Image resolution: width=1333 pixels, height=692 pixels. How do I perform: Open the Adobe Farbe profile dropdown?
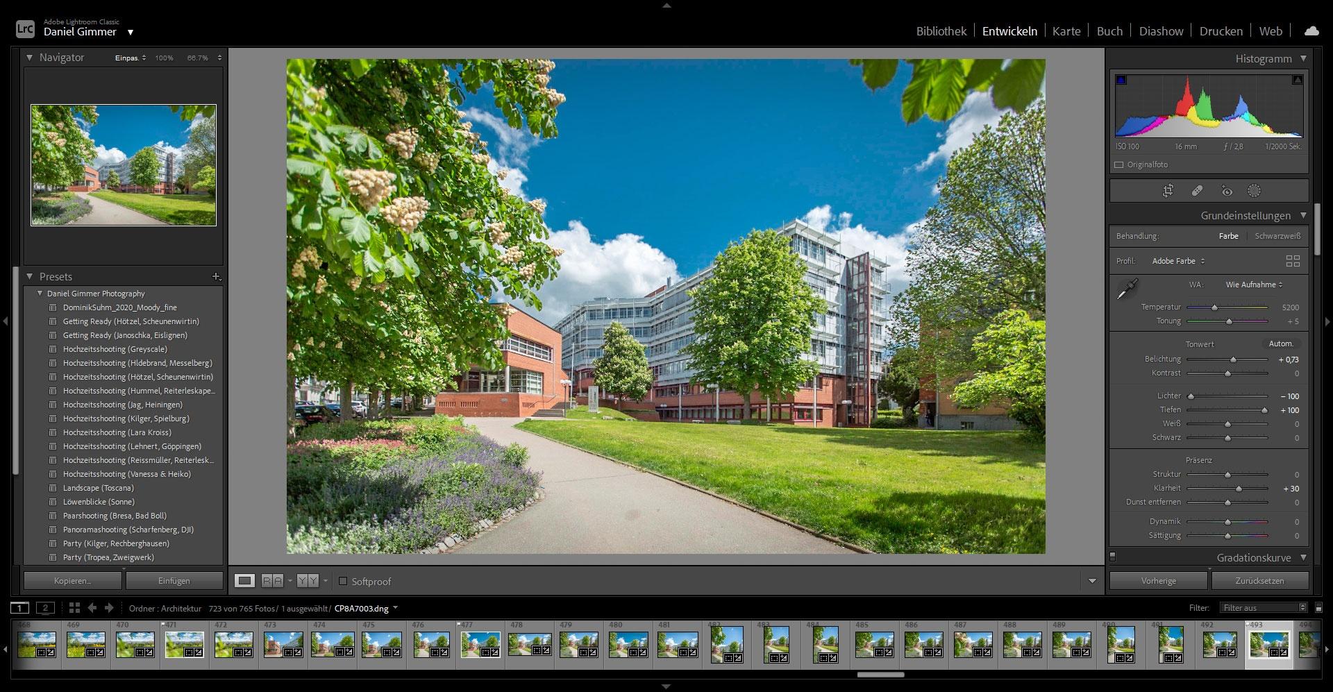[x=1178, y=261]
